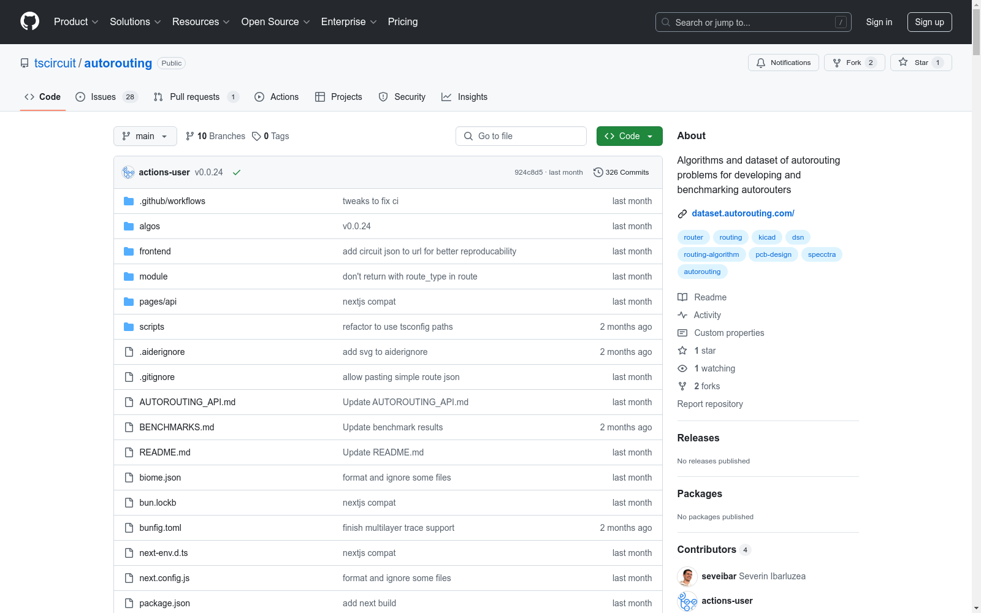Click the eye icon beside 1 watching
The height and width of the screenshot is (613, 981).
(682, 368)
